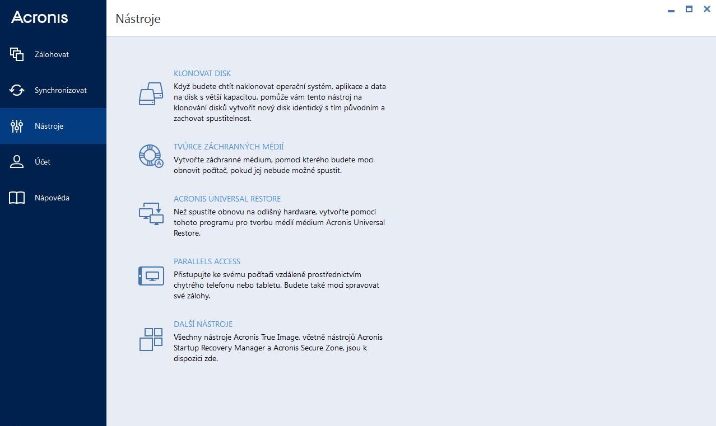Viewport: 716px width, 426px height.
Task: Minimize the Acronis window
Action: pyautogui.click(x=672, y=10)
